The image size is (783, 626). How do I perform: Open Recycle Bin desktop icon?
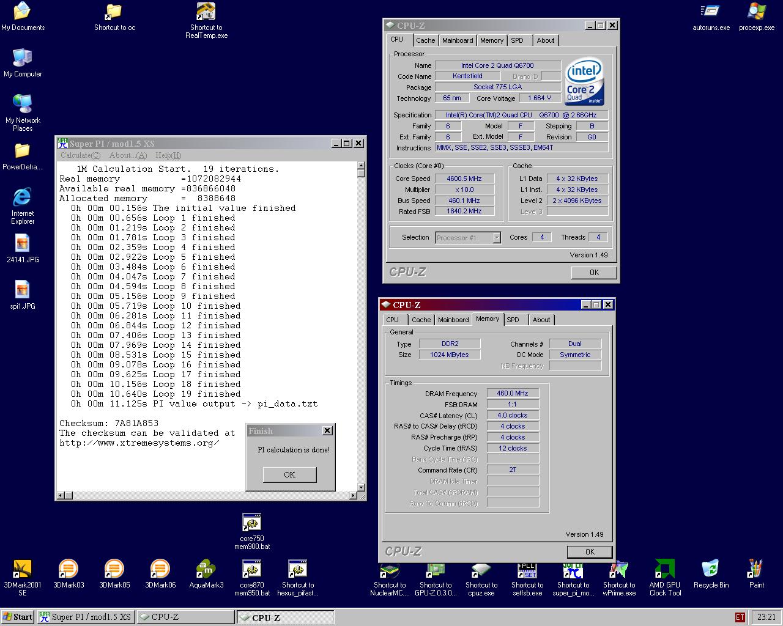click(711, 574)
